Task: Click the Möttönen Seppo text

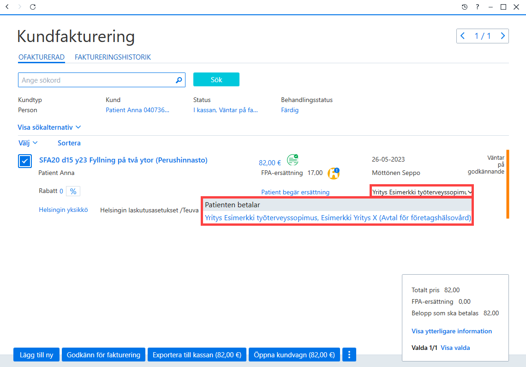Action: point(396,173)
